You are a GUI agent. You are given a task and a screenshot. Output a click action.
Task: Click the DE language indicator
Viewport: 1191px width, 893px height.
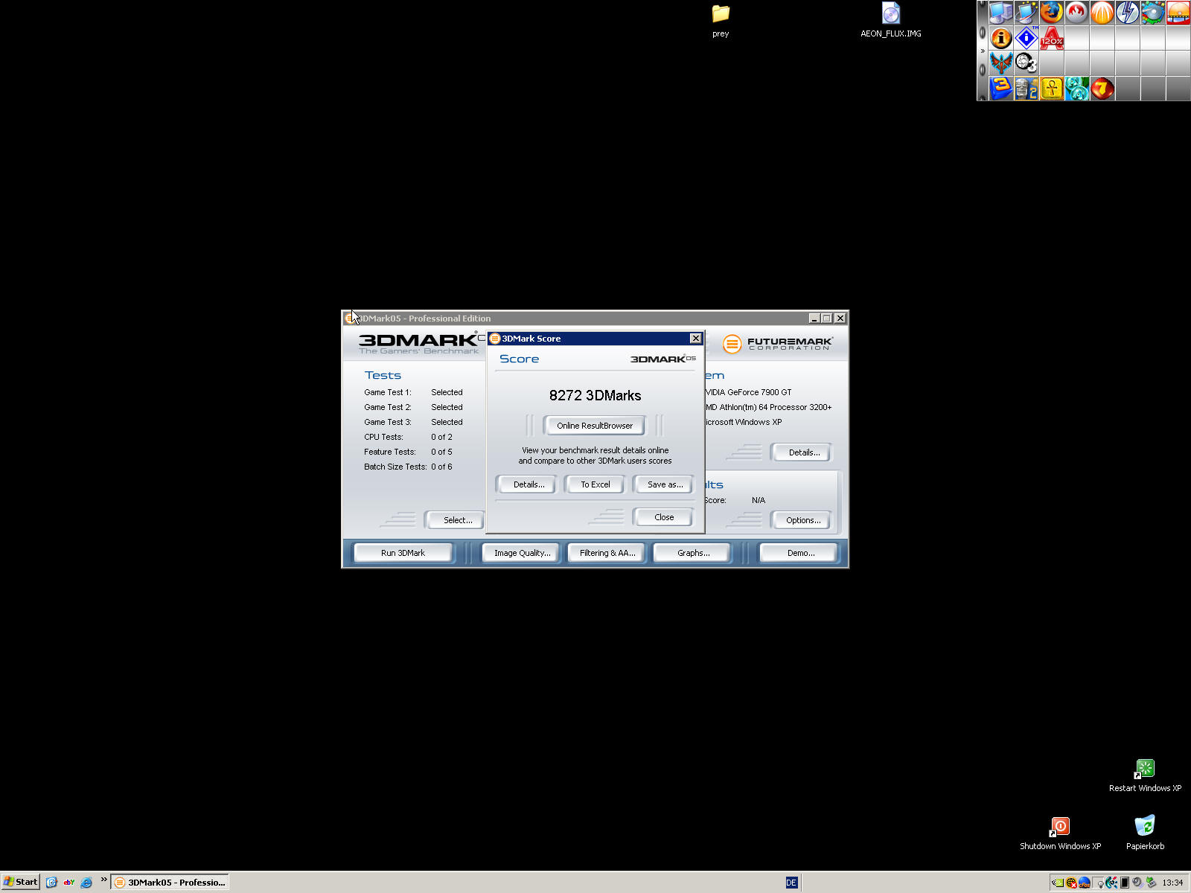(x=791, y=883)
